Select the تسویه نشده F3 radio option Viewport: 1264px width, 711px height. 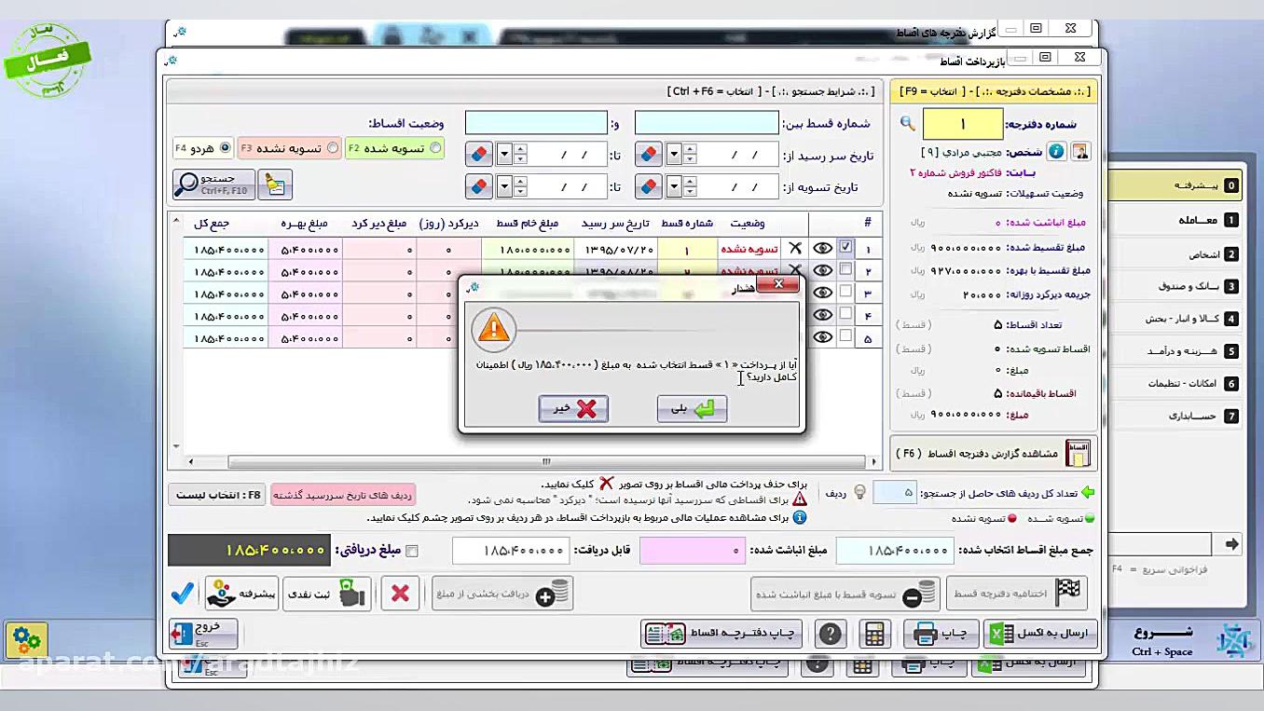click(x=333, y=148)
